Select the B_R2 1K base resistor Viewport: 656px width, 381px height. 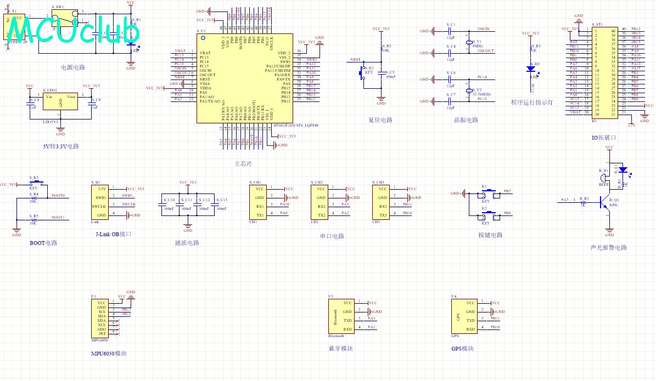click(x=584, y=202)
